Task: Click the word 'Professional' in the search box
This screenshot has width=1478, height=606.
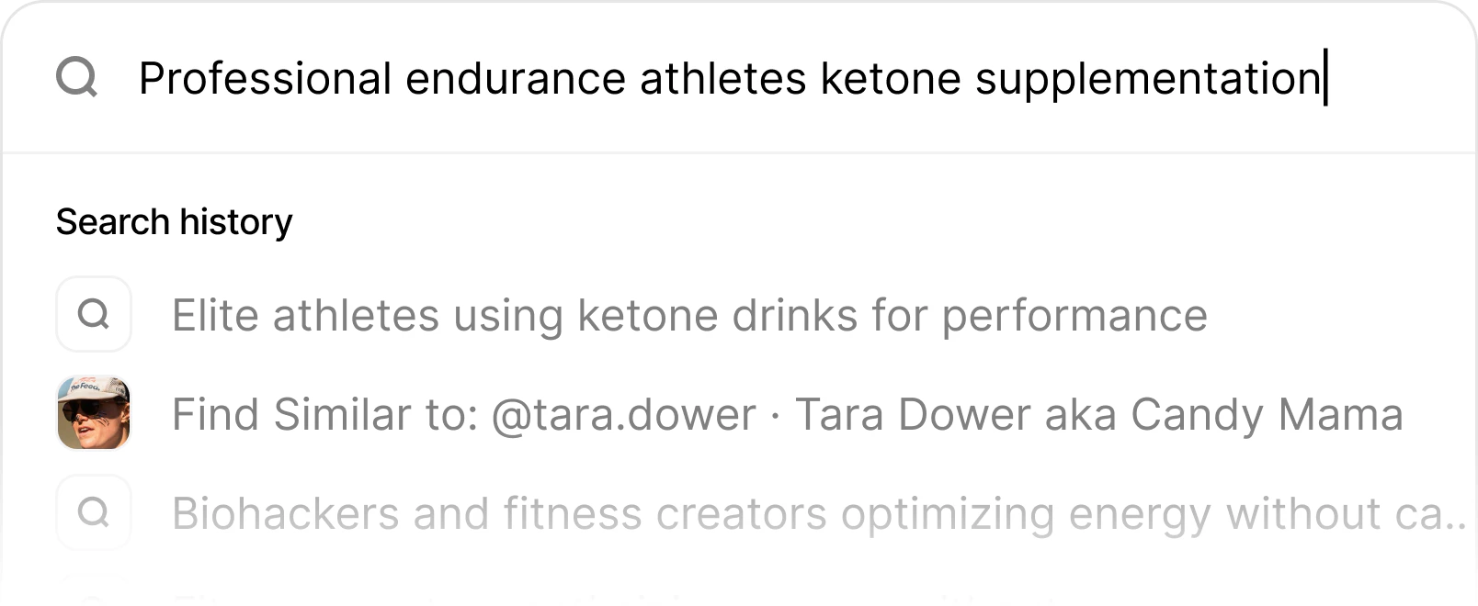Action: [265, 78]
